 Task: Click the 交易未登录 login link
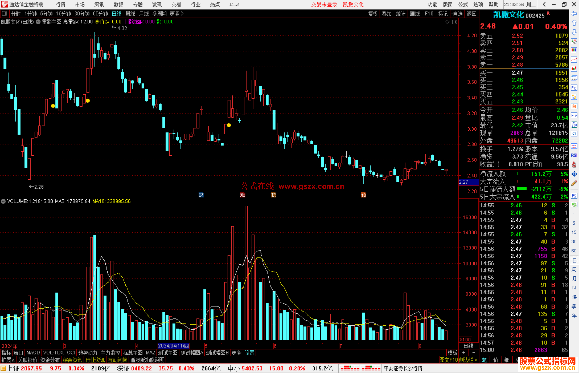tap(324, 5)
